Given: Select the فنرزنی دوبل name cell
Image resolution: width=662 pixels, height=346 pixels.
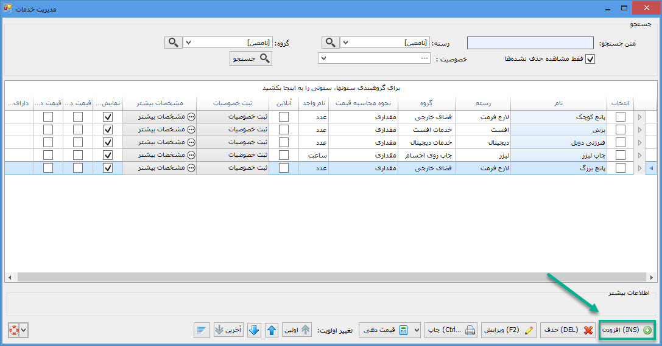Looking at the screenshot, I should [558, 142].
